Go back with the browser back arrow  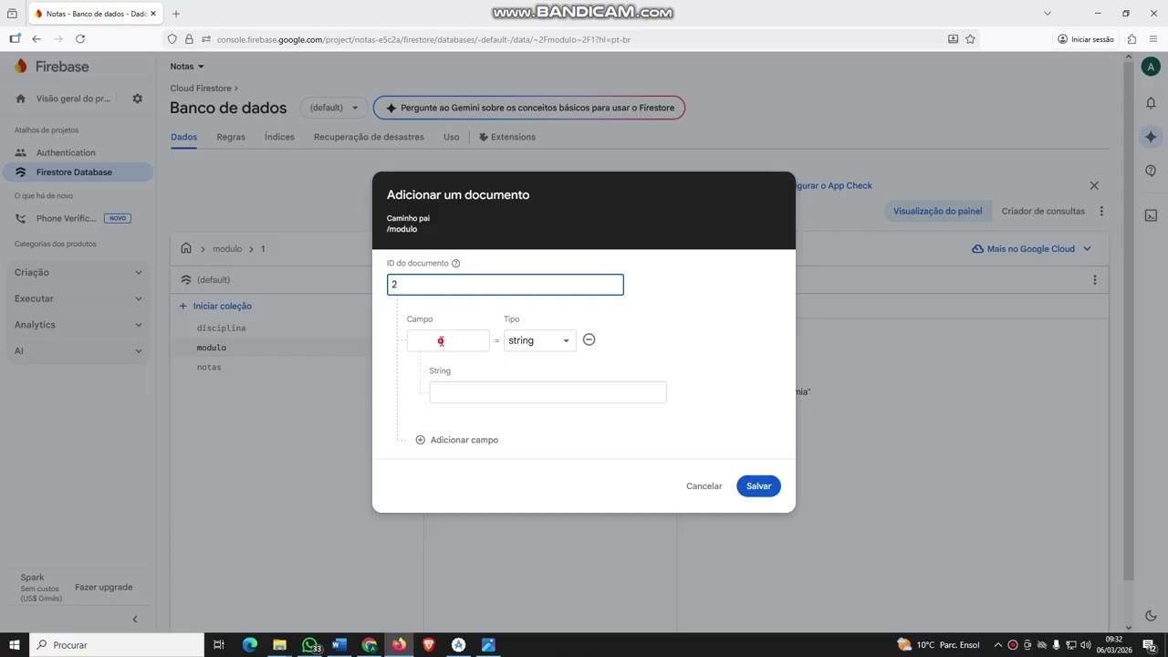tap(36, 39)
